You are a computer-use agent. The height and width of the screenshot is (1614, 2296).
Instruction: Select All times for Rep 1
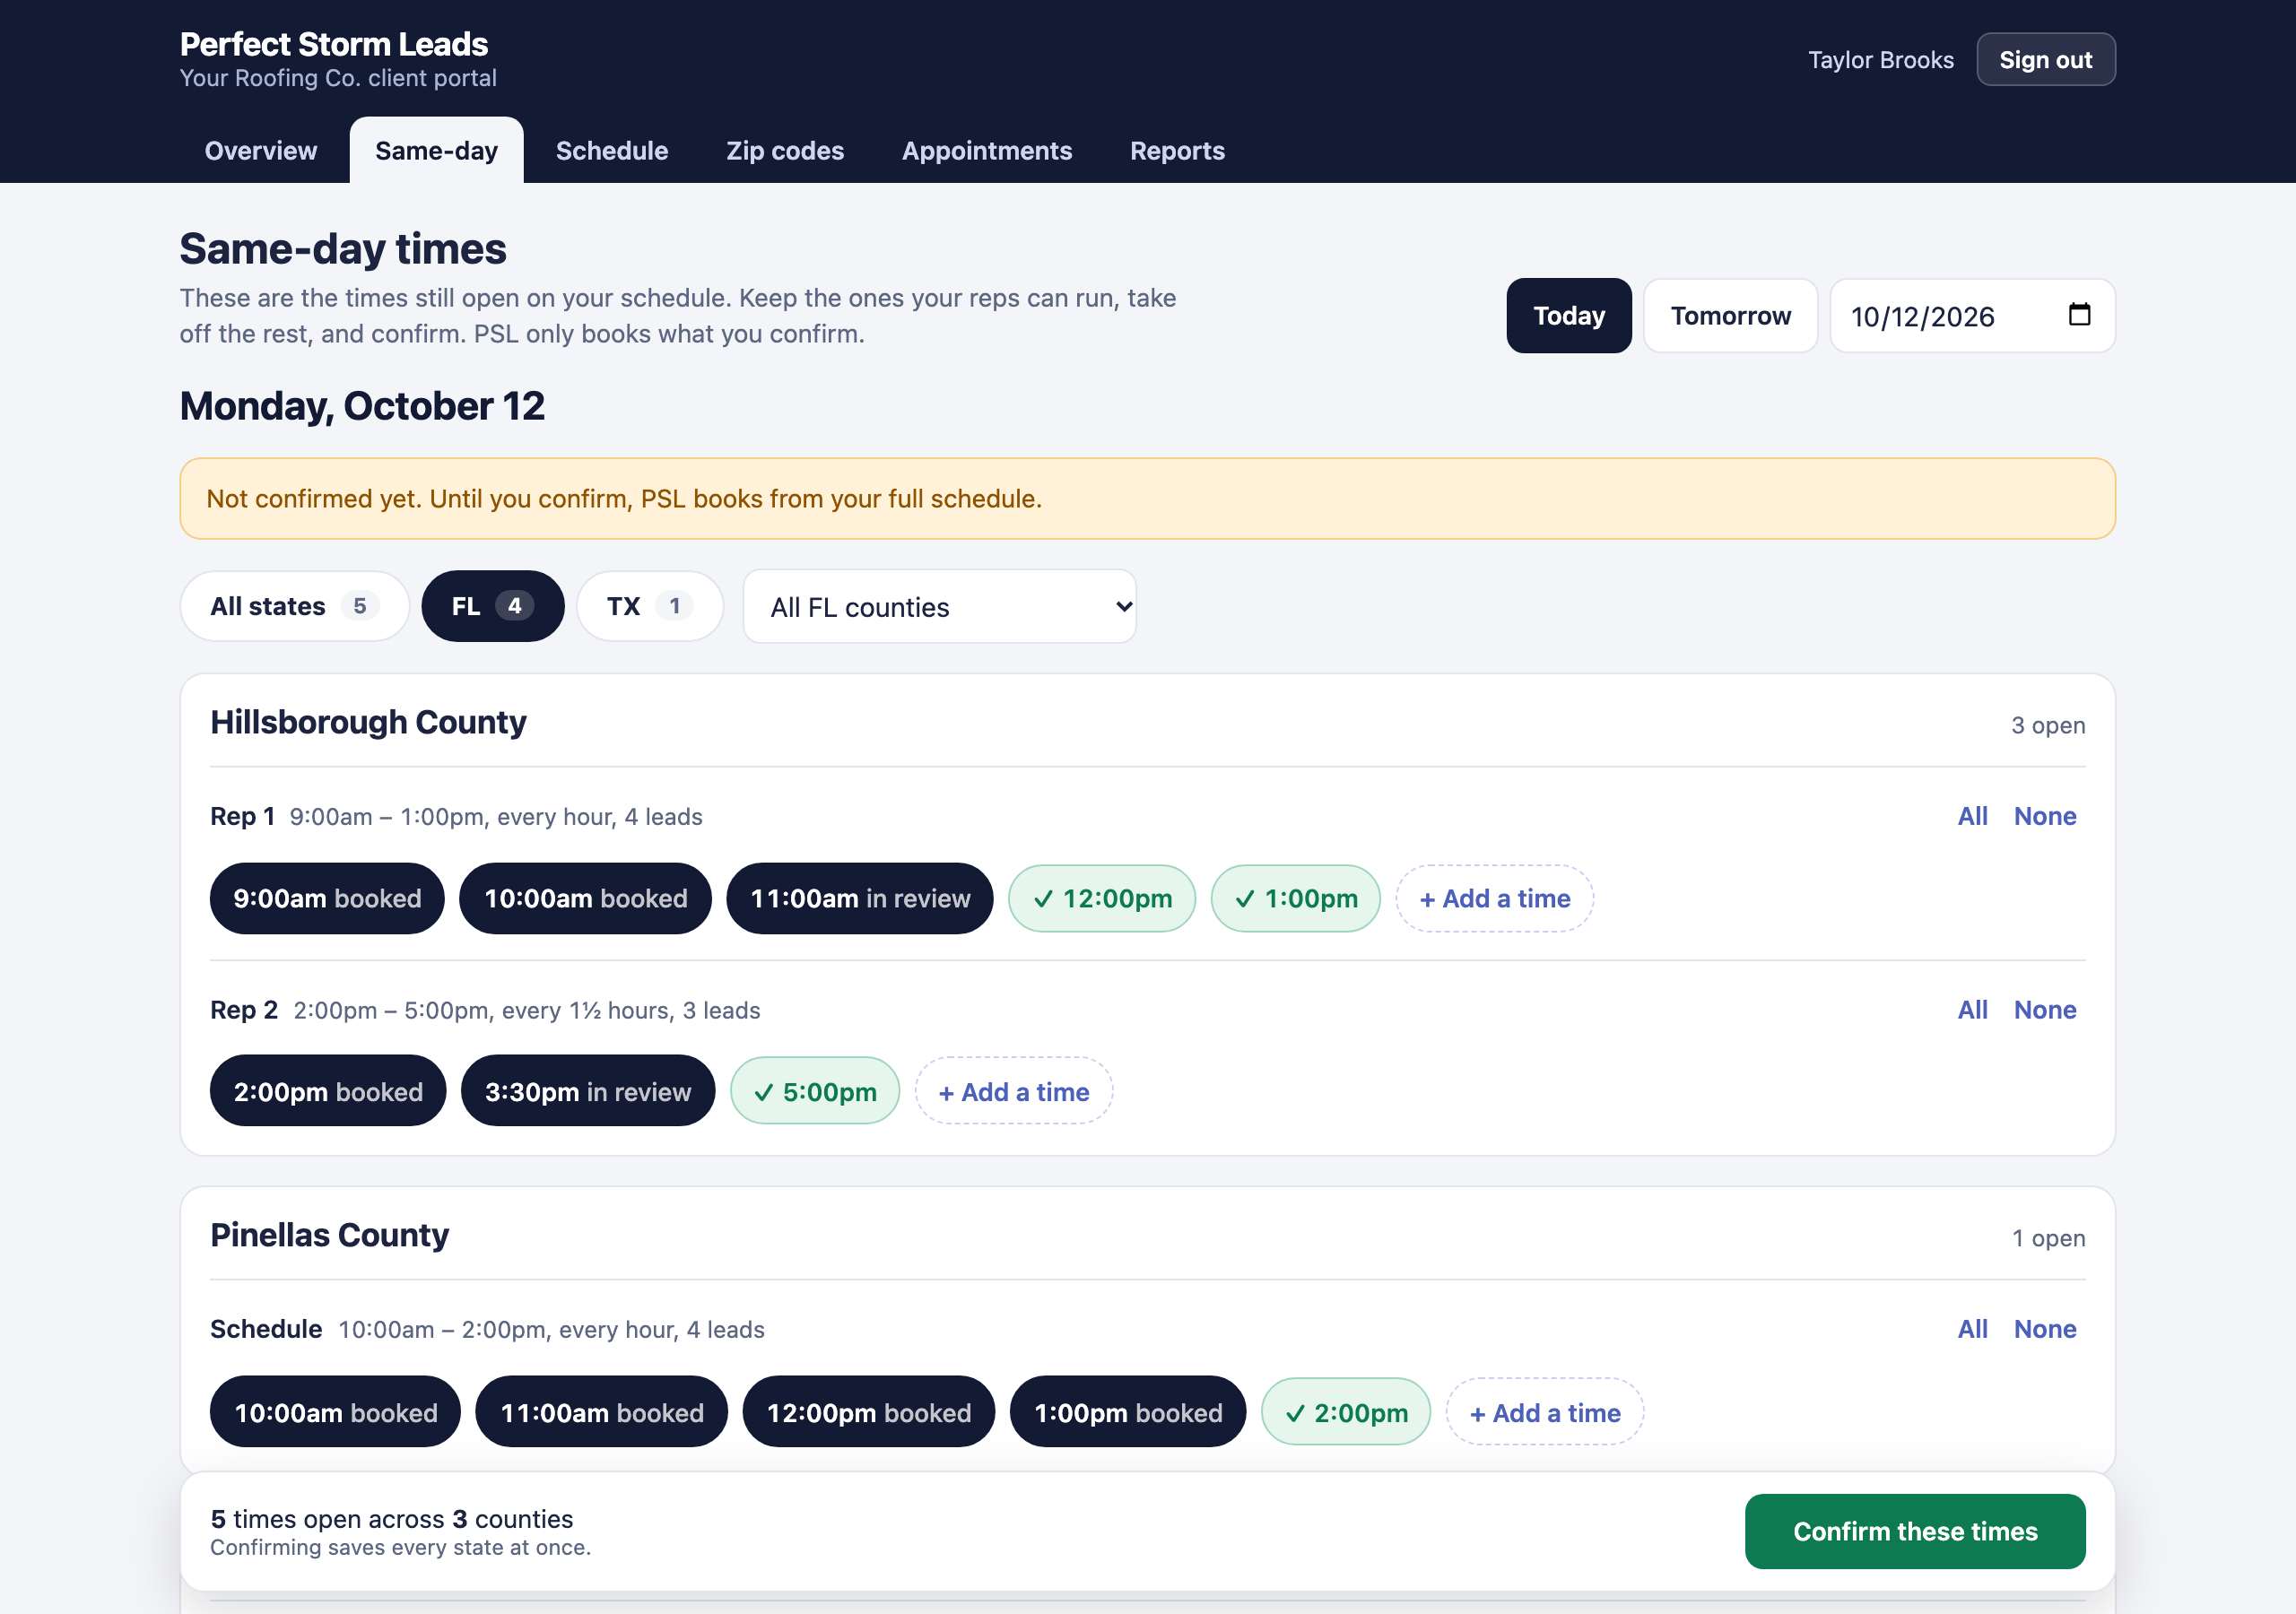click(x=1972, y=816)
